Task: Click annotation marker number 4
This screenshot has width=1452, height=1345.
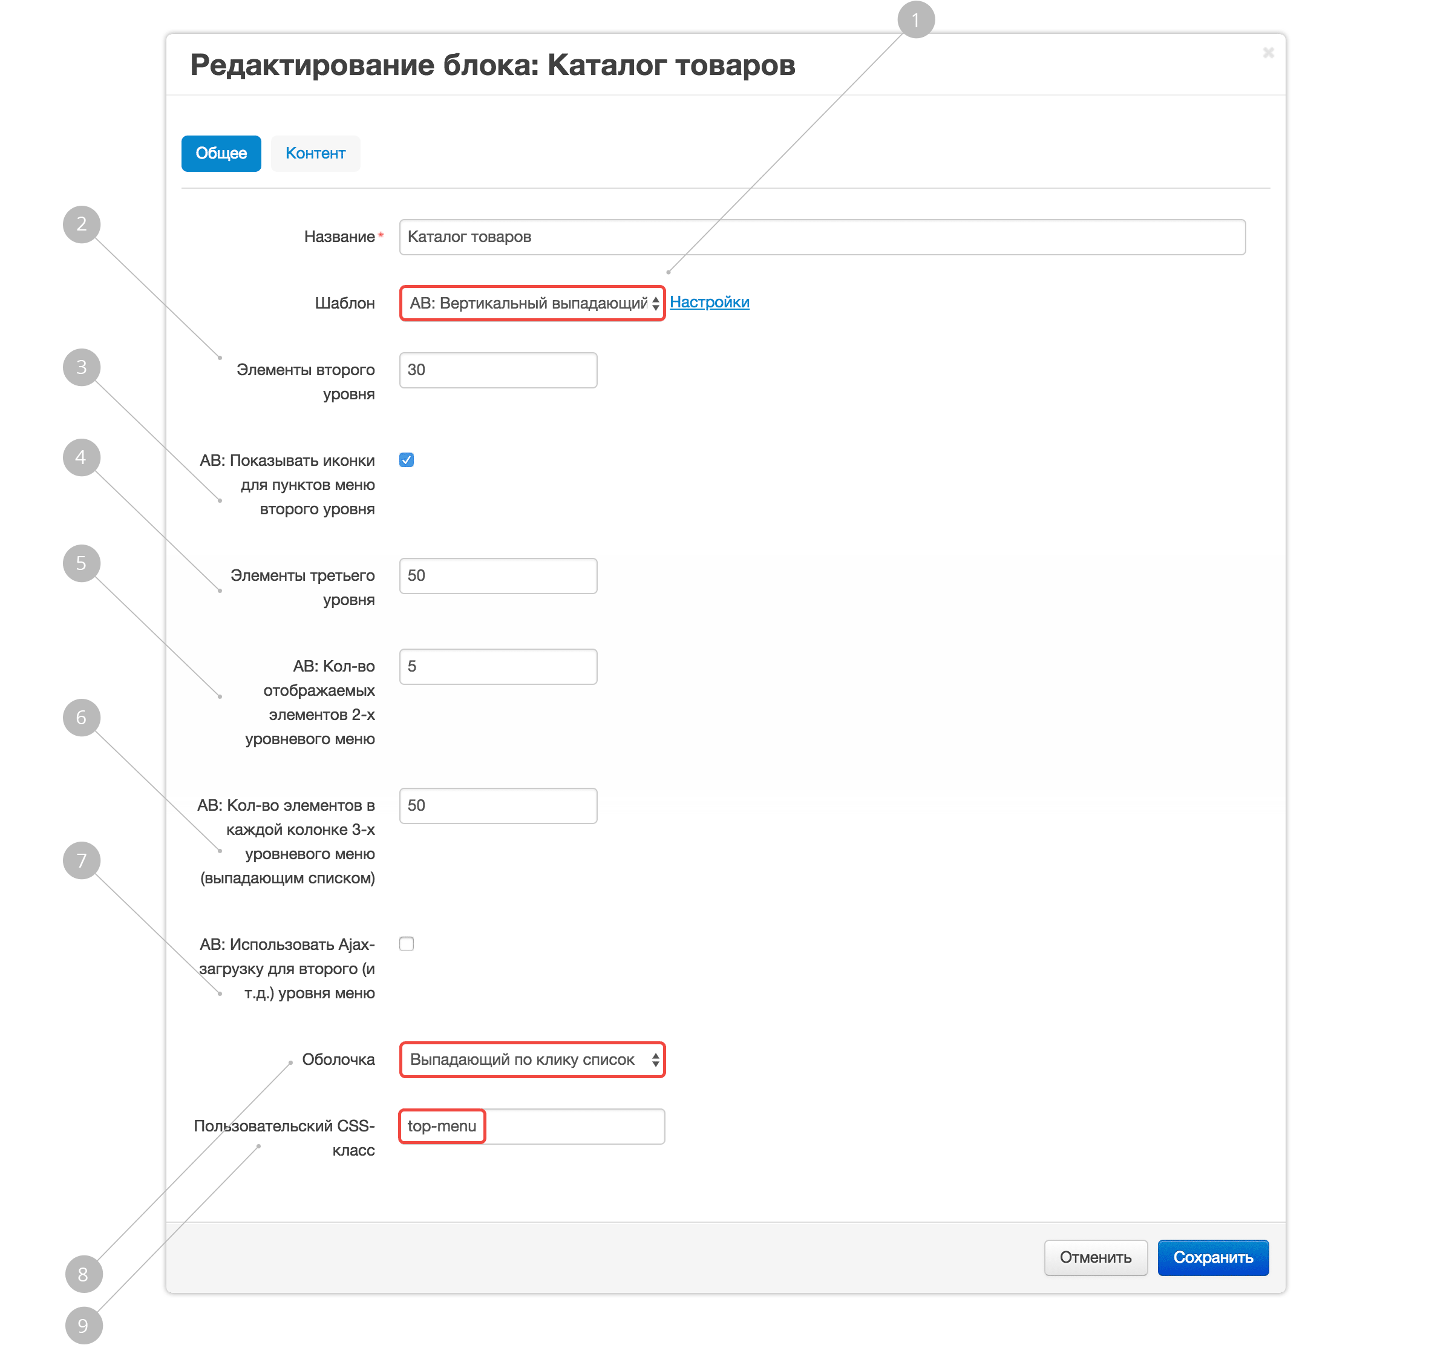Action: click(x=82, y=458)
